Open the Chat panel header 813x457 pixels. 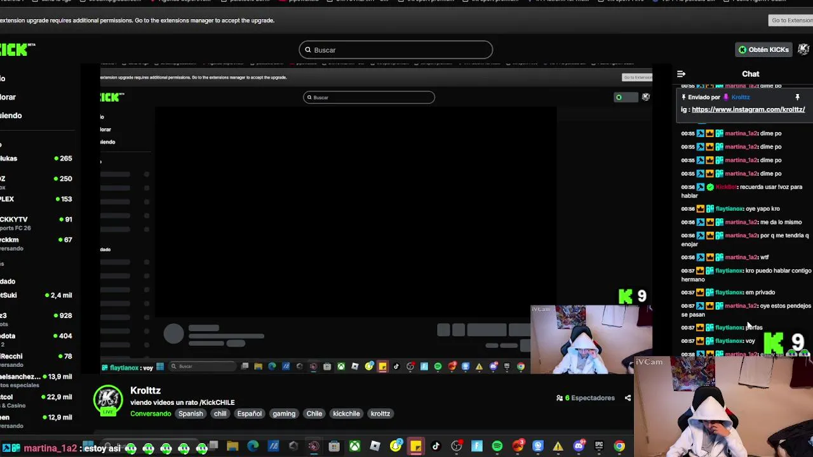click(750, 74)
